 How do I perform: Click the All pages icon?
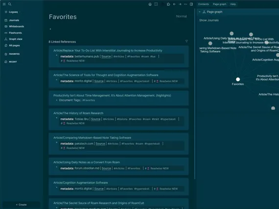[6, 45]
